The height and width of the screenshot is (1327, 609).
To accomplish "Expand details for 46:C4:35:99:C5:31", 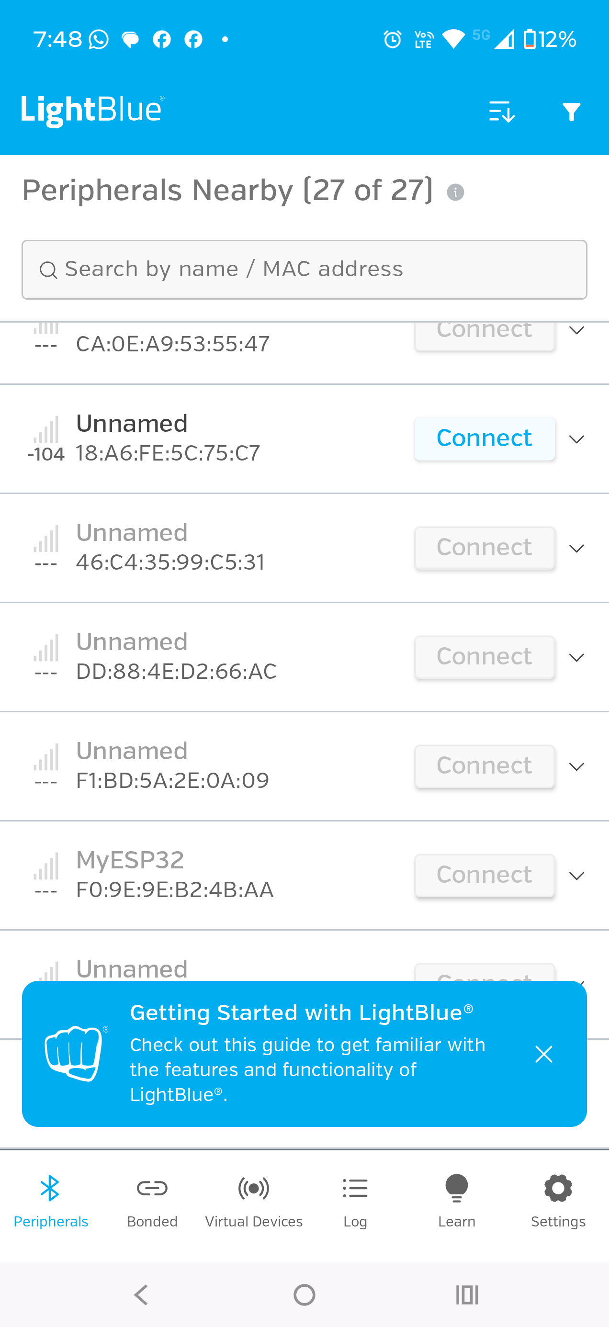I will coord(576,548).
